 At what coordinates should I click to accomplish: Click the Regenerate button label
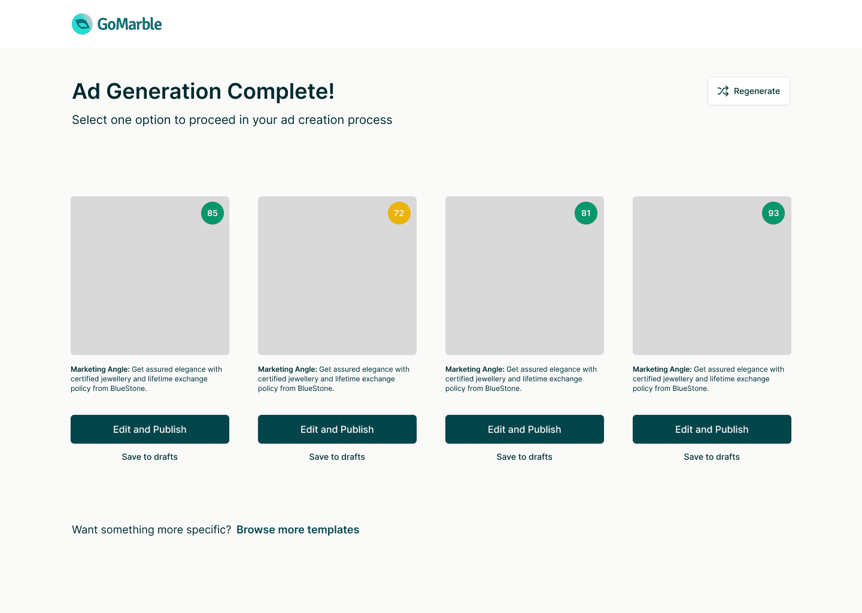coord(757,91)
